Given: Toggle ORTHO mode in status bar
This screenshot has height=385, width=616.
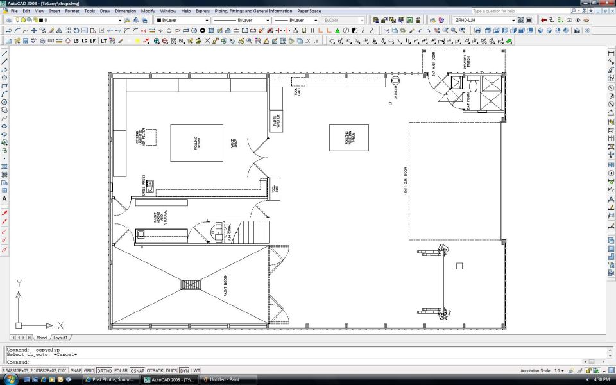Looking at the screenshot, I should tap(105, 370).
